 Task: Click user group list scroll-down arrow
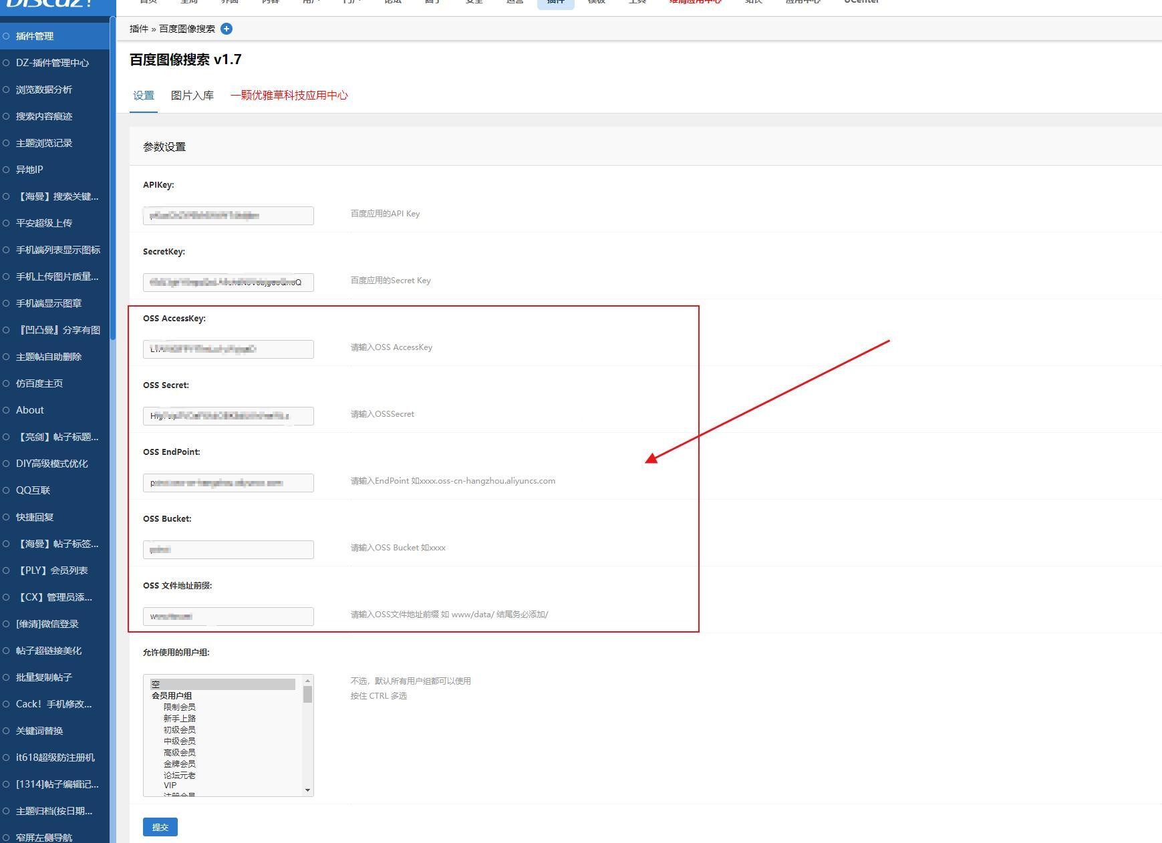[307, 790]
